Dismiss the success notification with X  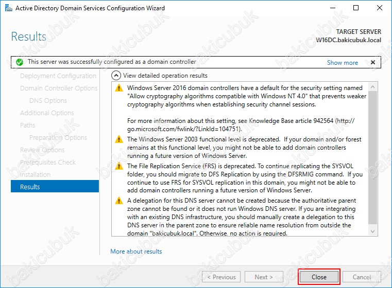pos(373,62)
